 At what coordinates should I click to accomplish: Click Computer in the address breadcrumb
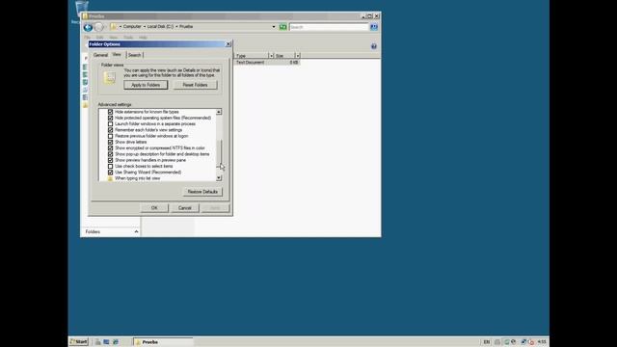coord(132,26)
